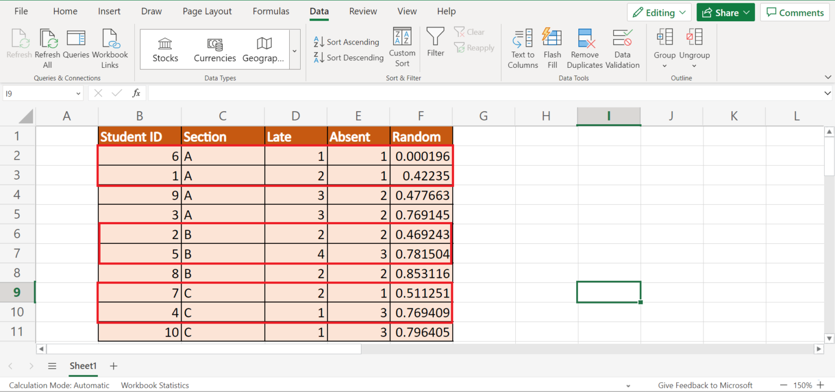Screen dimensions: 835x392
Task: Sort the data ascending
Action: pos(346,41)
